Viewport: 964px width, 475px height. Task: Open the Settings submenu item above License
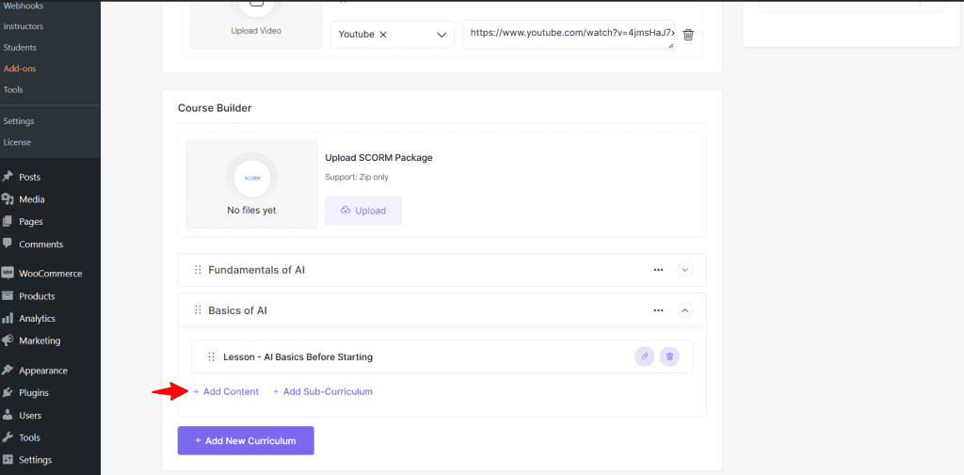(x=19, y=121)
